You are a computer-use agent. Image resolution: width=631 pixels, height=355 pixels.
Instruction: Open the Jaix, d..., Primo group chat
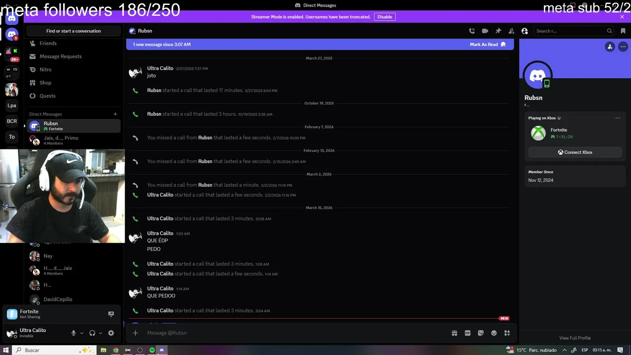tap(73, 141)
